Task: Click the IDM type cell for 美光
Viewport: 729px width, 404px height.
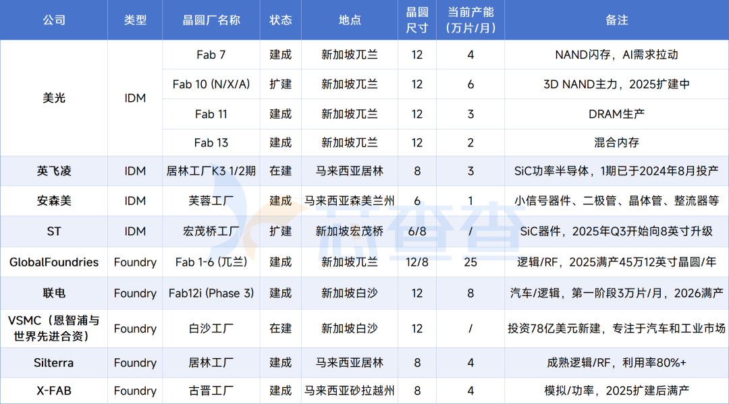Action: click(x=135, y=98)
